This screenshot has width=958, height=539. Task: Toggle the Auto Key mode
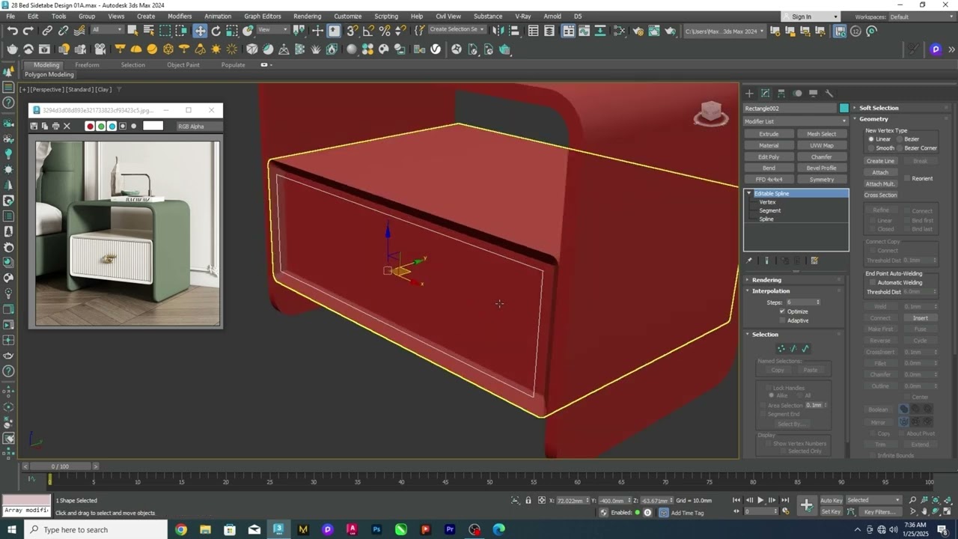[832, 501]
